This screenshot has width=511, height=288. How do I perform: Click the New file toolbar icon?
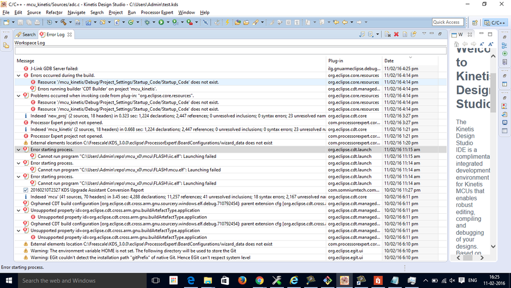click(x=6, y=22)
